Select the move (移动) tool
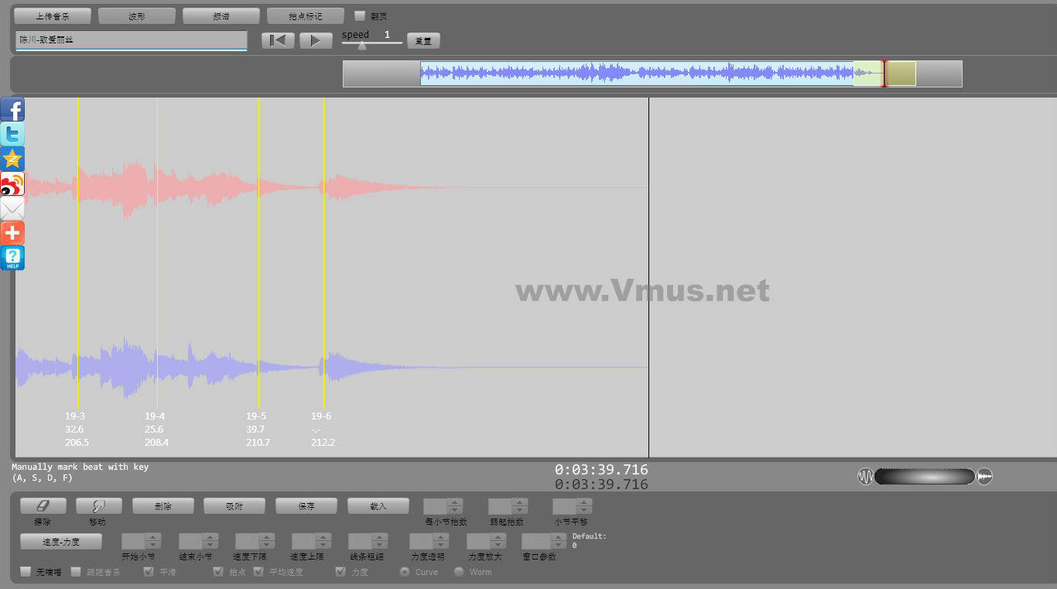The image size is (1057, 589). pos(97,506)
